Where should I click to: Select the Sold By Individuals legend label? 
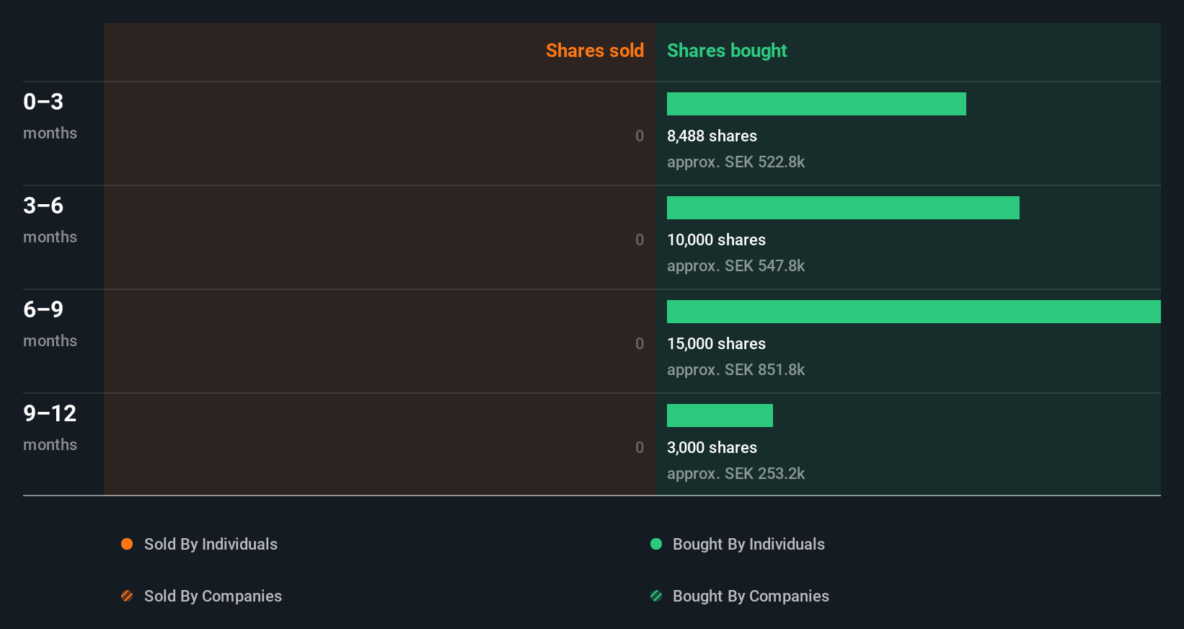(x=211, y=544)
